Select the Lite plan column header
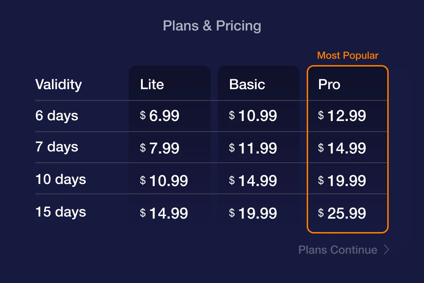The height and width of the screenshot is (283, 424). coord(152,85)
